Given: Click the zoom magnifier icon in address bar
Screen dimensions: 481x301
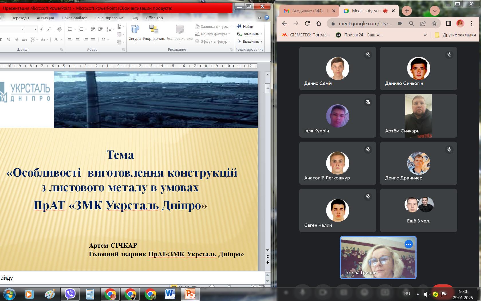Looking at the screenshot, I should 411,24.
